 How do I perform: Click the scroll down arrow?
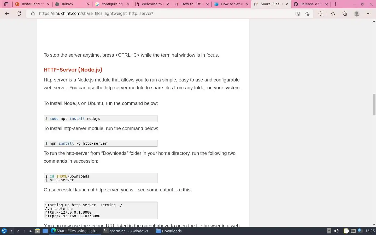(x=374, y=225)
